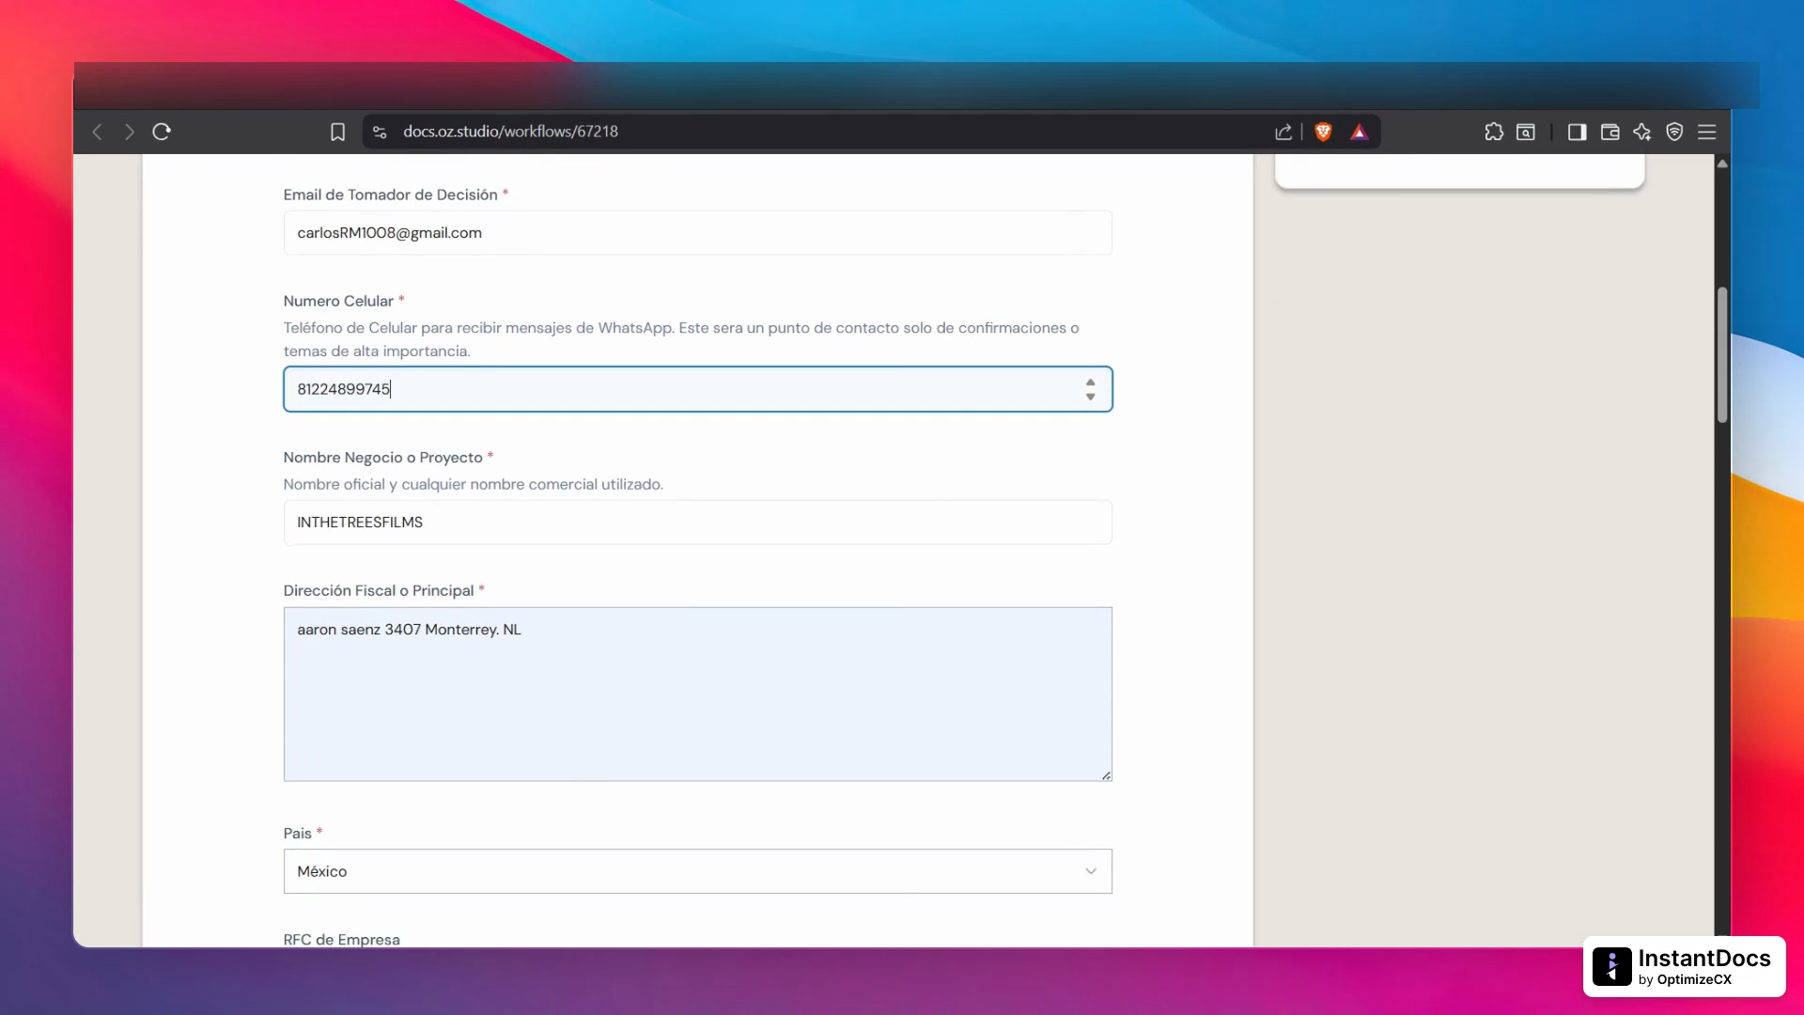Open the Brave VPN icon

tap(1674, 132)
